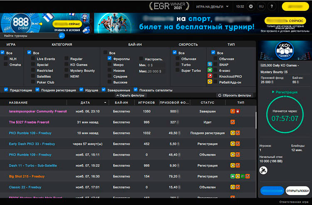The height and width of the screenshot is (205, 312).
Task: Open the Игра на деньги dropdown
Action: pyautogui.click(x=212, y=7)
